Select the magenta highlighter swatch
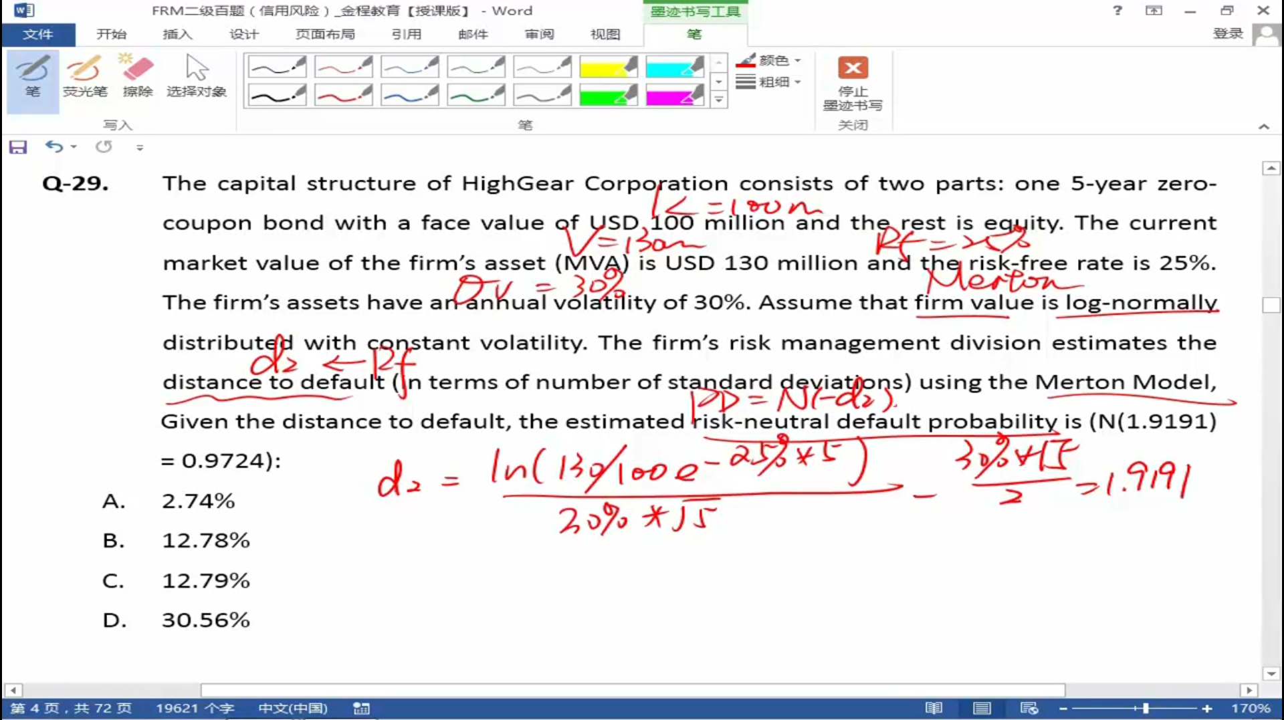 click(x=674, y=95)
